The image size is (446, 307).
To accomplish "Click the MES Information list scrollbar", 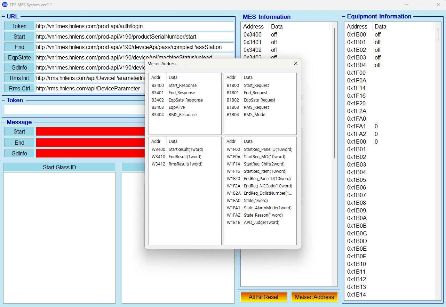I will [x=334, y=94].
